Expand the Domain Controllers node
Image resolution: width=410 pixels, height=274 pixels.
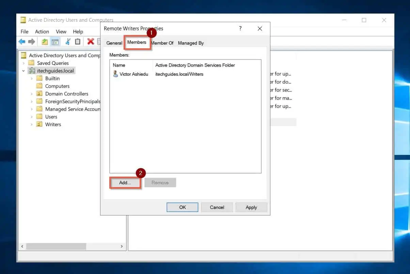(x=32, y=94)
